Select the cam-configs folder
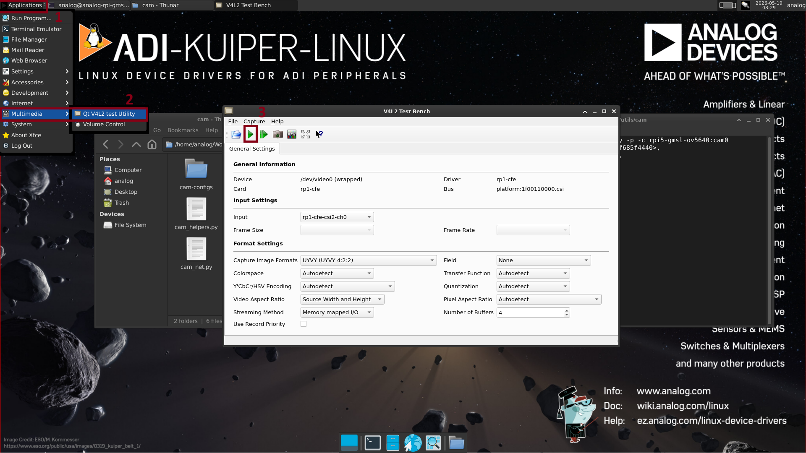This screenshot has height=453, width=806. pos(196,174)
